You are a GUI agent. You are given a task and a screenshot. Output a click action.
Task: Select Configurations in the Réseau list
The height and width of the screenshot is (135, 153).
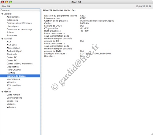[14, 98]
